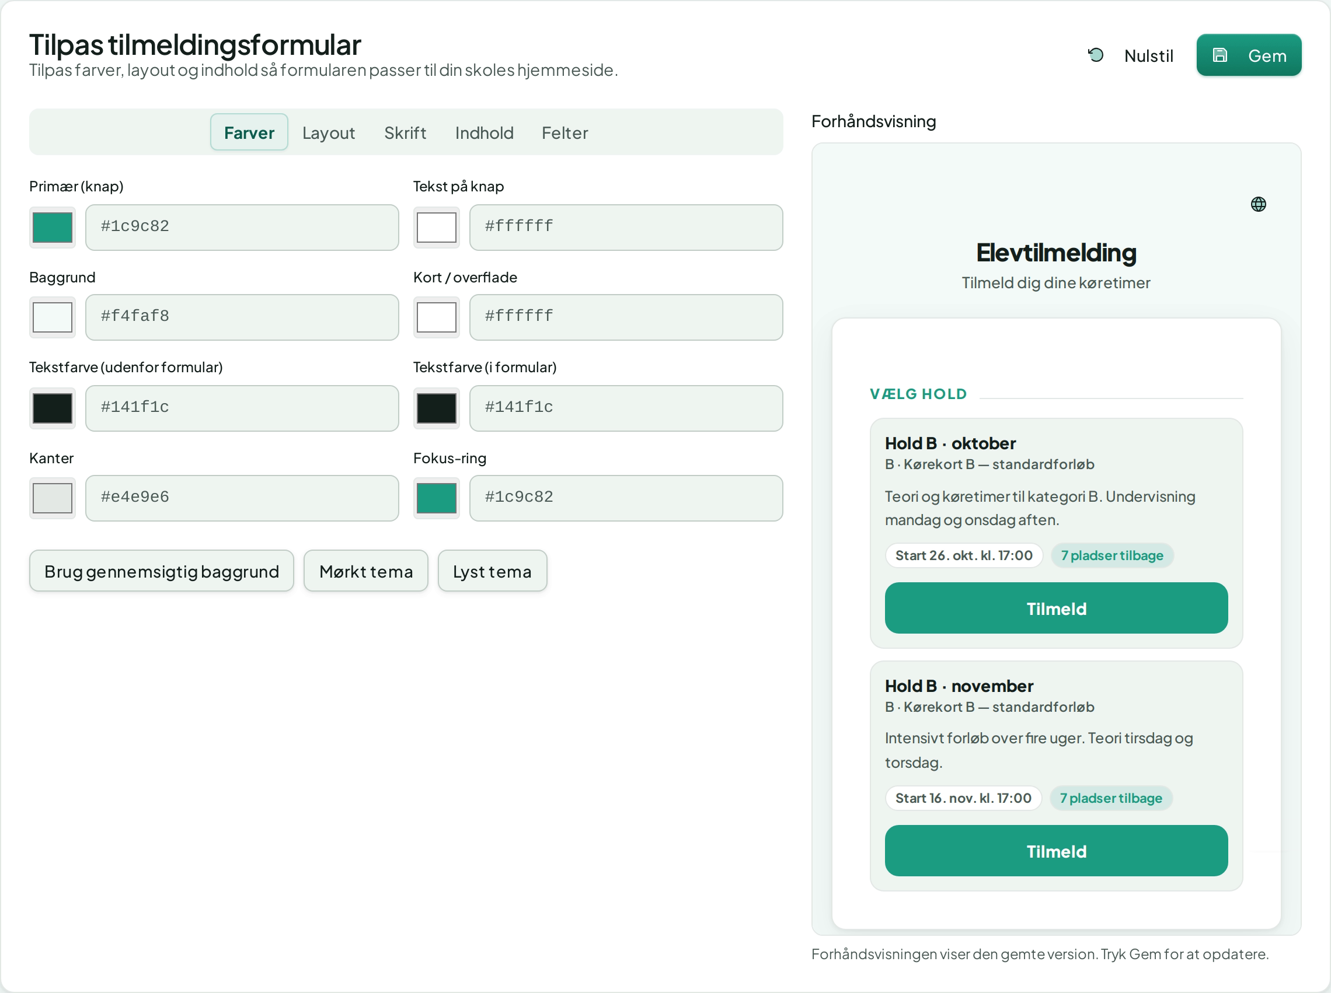Edit Tekstfarve (i formular) hex field
This screenshot has height=993, width=1331.
tap(626, 408)
